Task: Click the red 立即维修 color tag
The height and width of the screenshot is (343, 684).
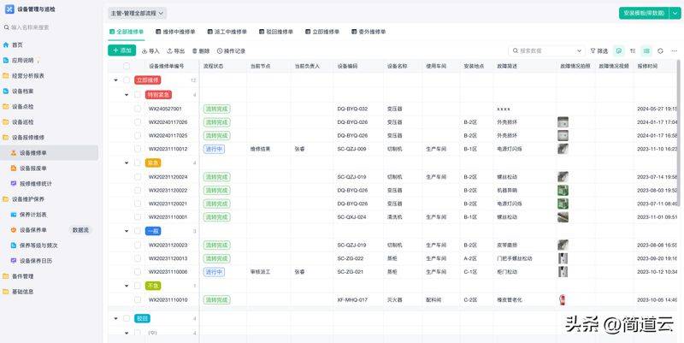Action: (x=147, y=80)
